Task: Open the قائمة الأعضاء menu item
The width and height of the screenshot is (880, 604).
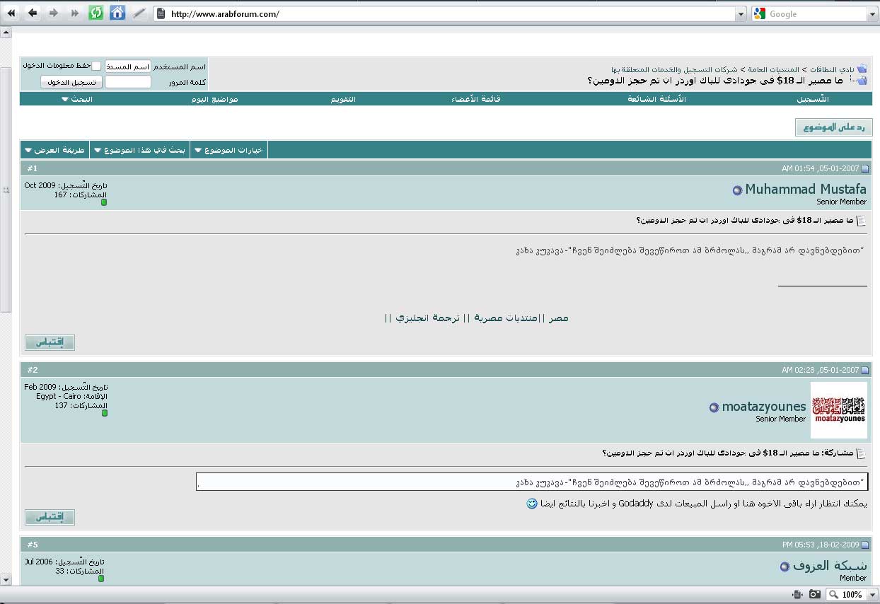Action: [476, 99]
